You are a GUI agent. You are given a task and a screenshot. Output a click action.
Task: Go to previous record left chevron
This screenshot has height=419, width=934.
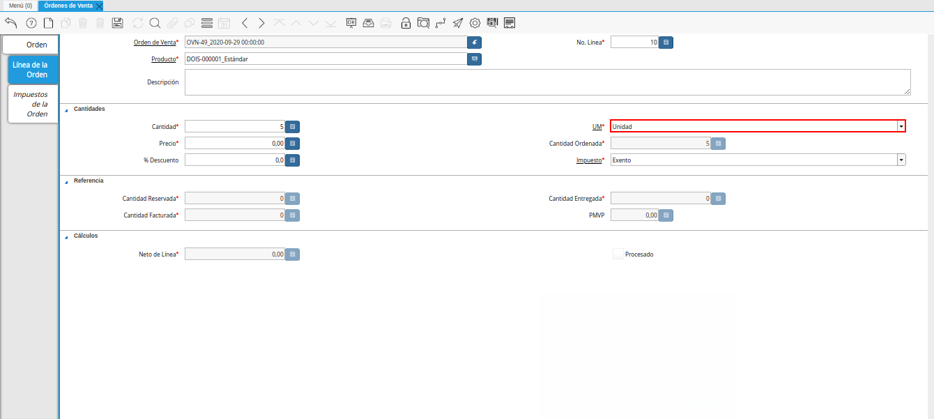(x=245, y=23)
